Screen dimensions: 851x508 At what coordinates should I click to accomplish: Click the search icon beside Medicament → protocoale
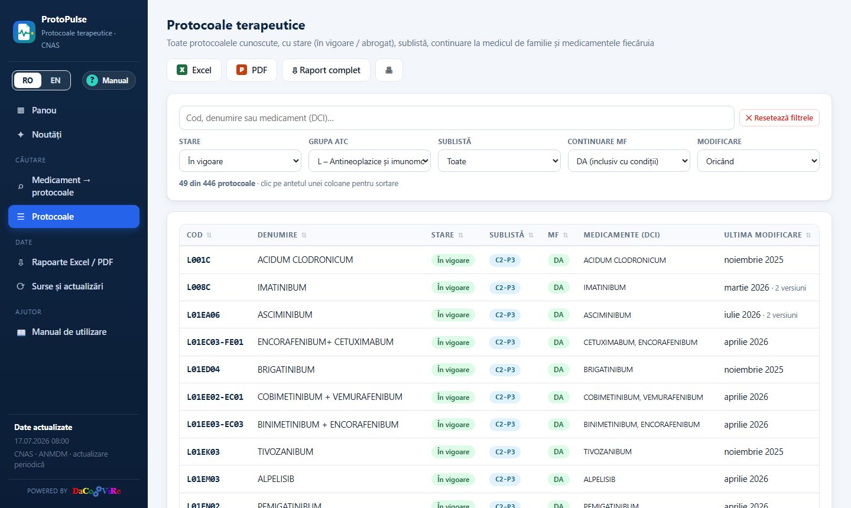pos(21,187)
